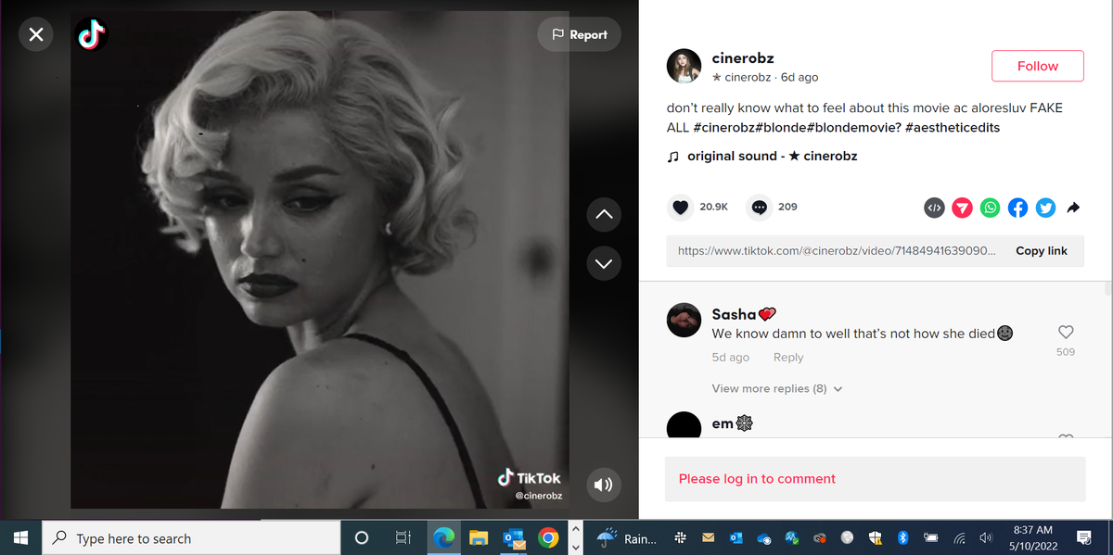The height and width of the screenshot is (555, 1113).
Task: Share video to Facebook
Action: click(1017, 208)
